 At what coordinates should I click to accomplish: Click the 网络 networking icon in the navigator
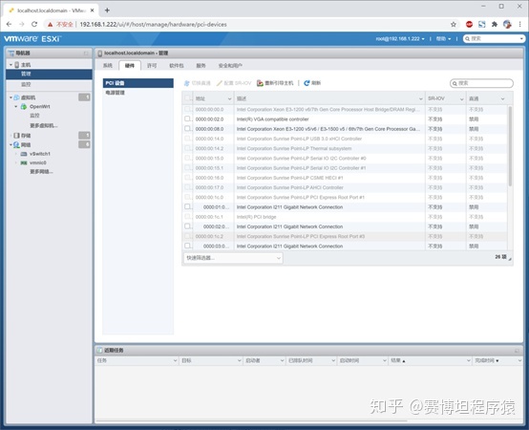[x=16, y=145]
